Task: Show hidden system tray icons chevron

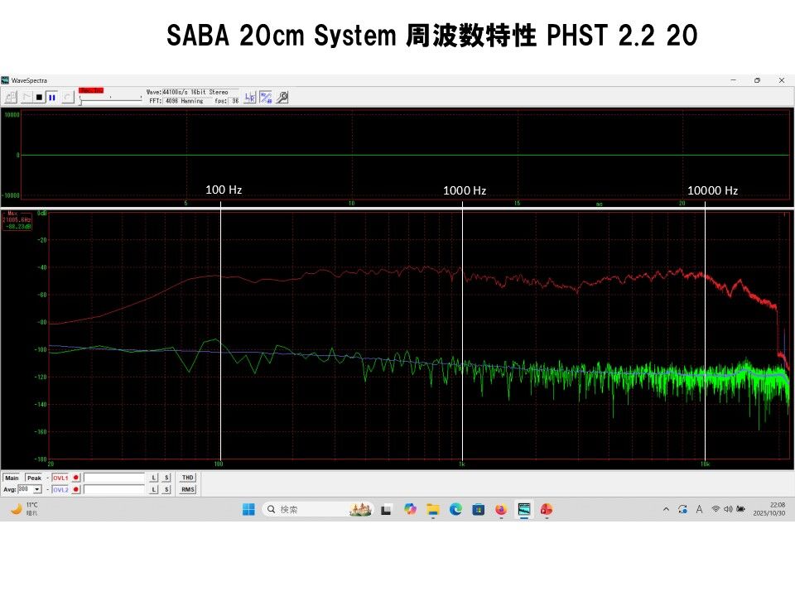Action: click(x=666, y=509)
